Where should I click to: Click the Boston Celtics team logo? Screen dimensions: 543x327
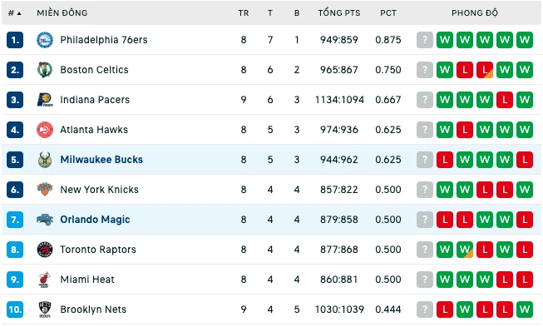pyautogui.click(x=45, y=70)
